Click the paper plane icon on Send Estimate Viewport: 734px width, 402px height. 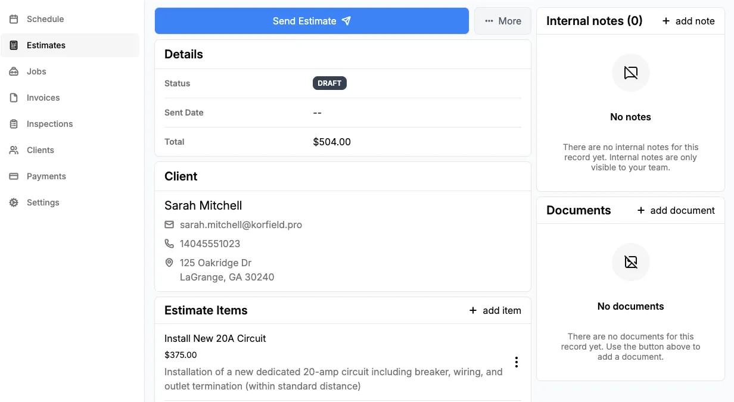tap(346, 20)
